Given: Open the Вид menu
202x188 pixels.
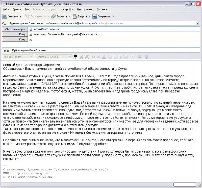Looking at the screenshot, I should (27, 9).
